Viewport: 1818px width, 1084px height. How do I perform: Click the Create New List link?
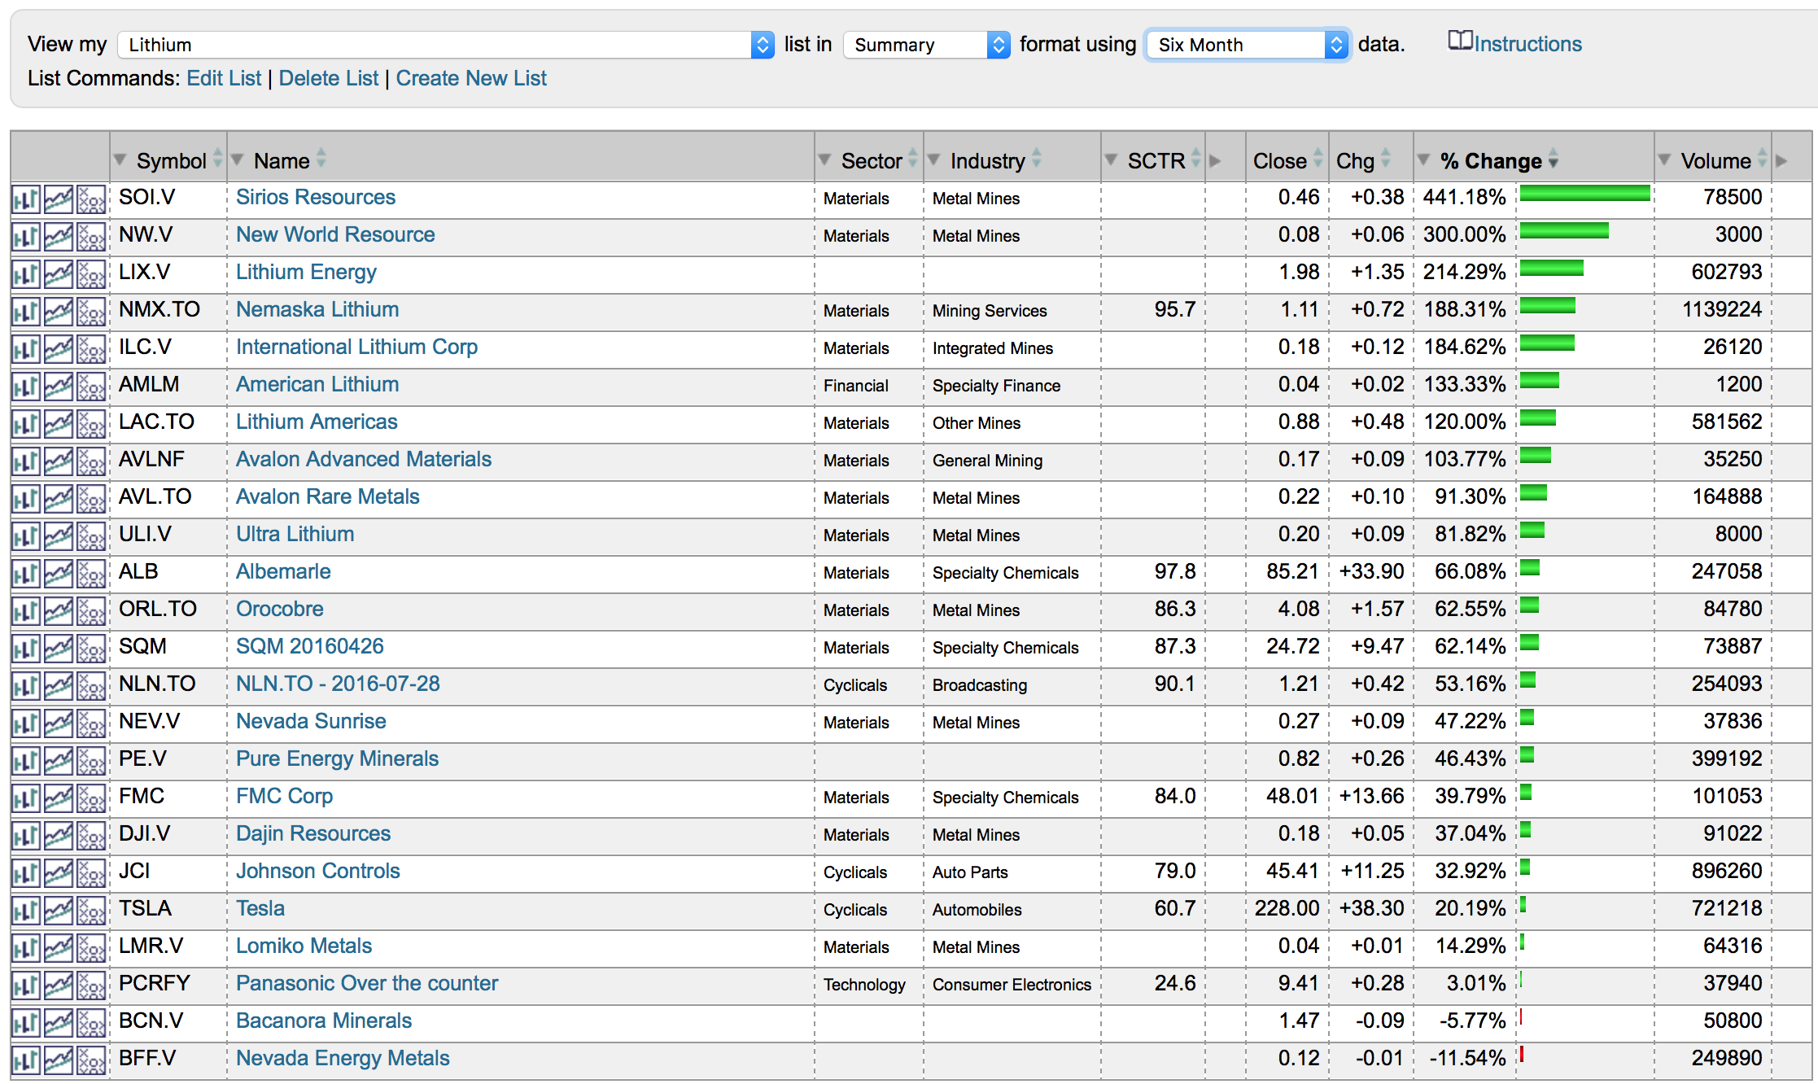pyautogui.click(x=471, y=79)
